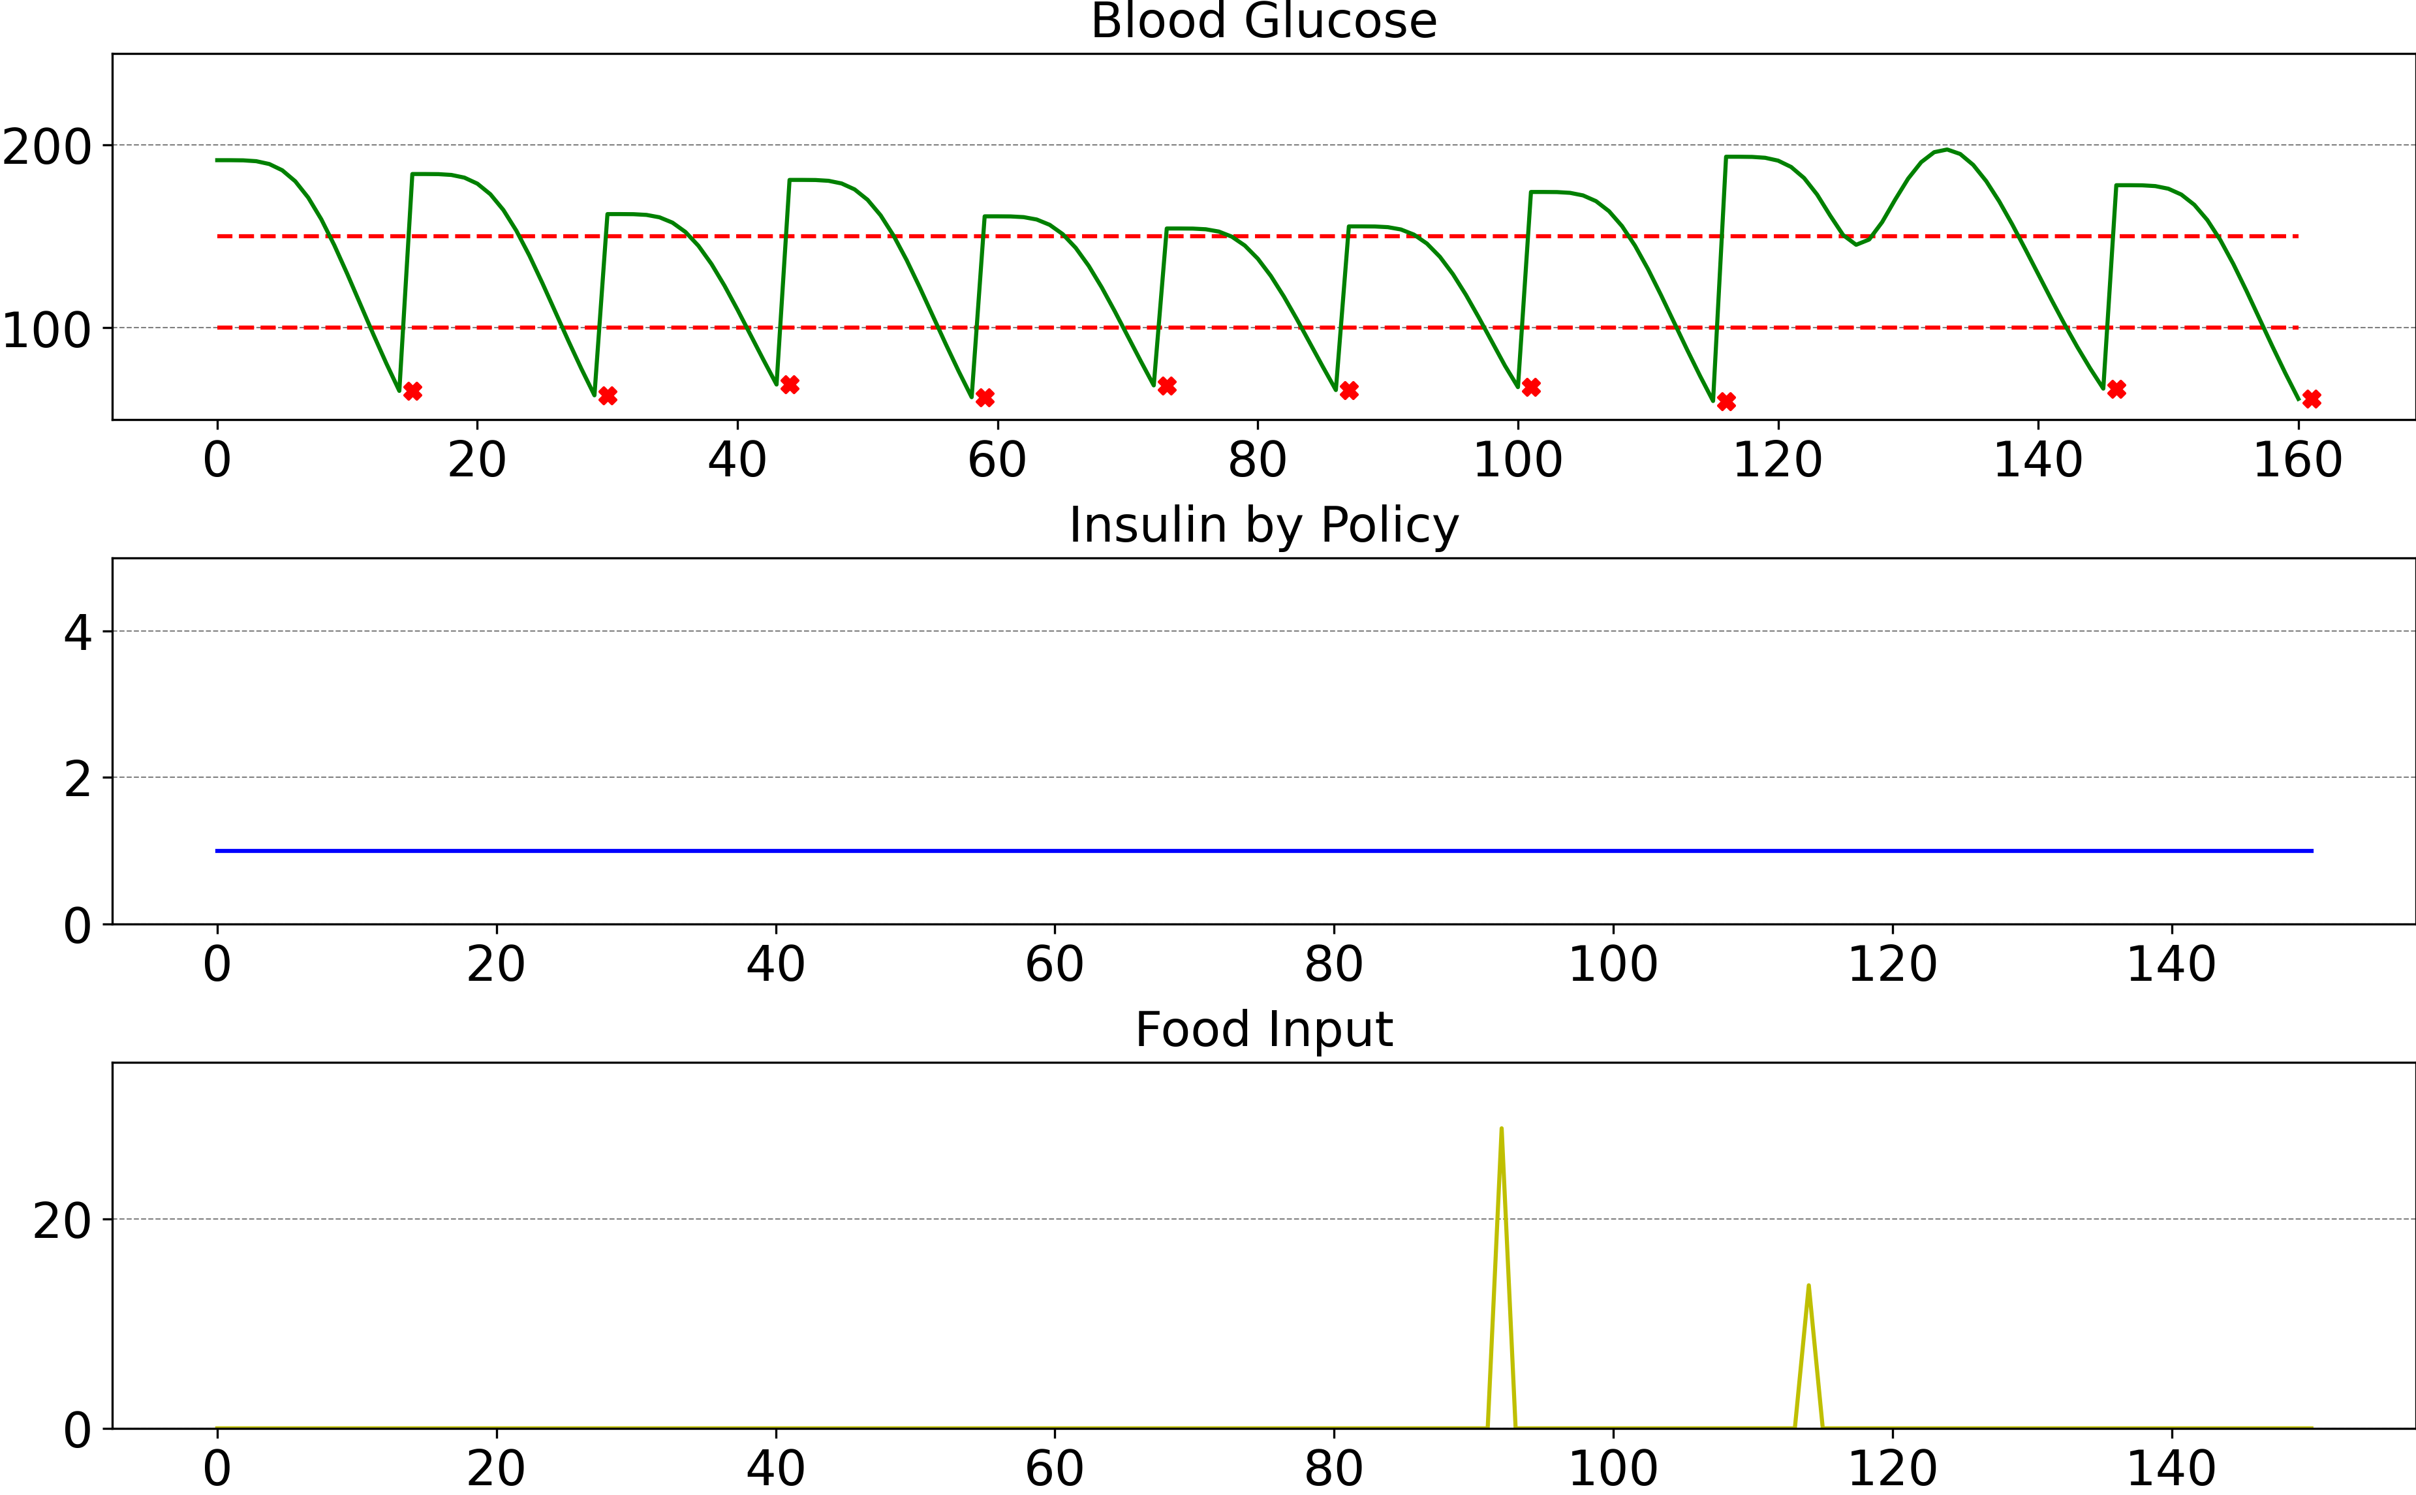Click the red X marker near time 101

coord(1531,388)
